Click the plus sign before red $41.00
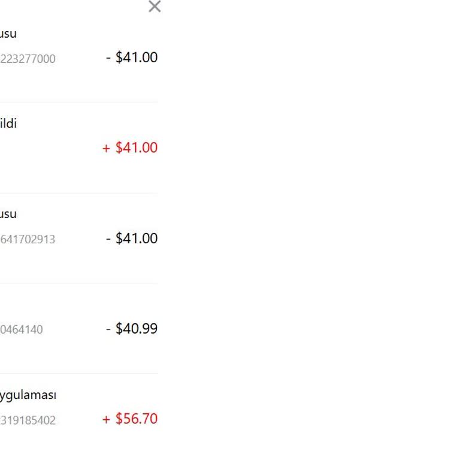This screenshot has height=460, width=460. pyautogui.click(x=107, y=149)
